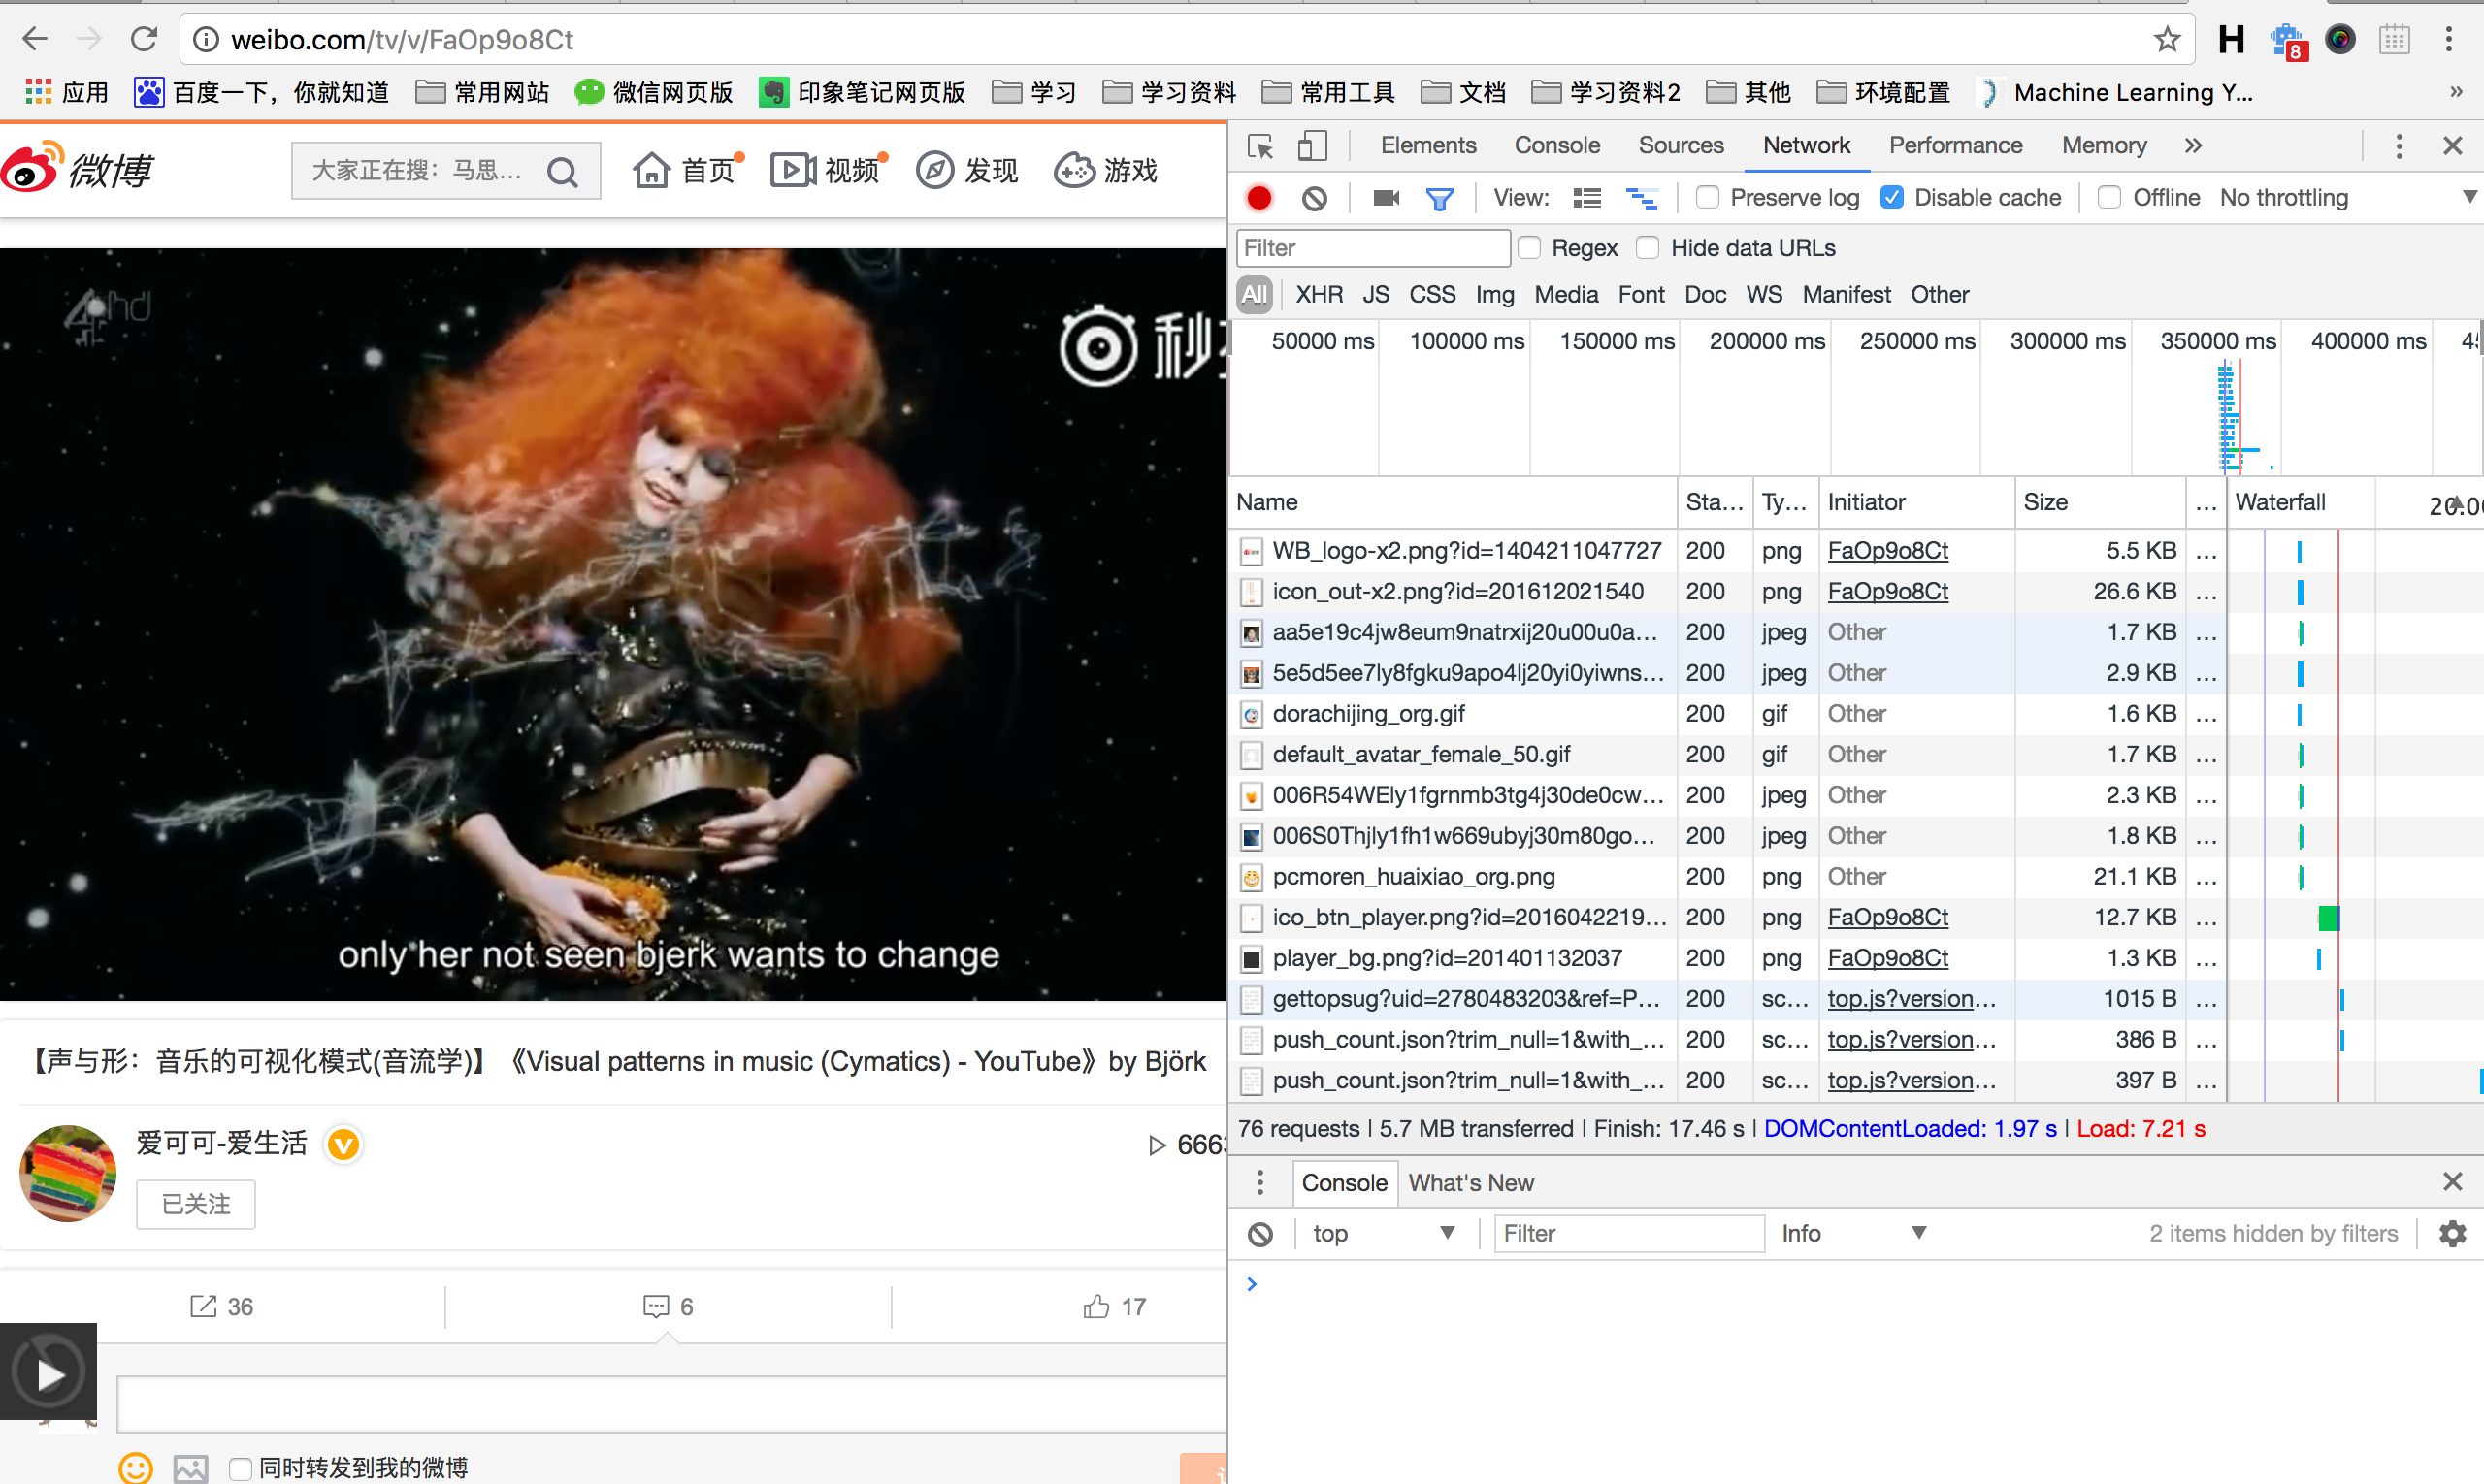Switch to the Sources tab
Viewport: 2484px width, 1484px height.
click(x=1681, y=146)
